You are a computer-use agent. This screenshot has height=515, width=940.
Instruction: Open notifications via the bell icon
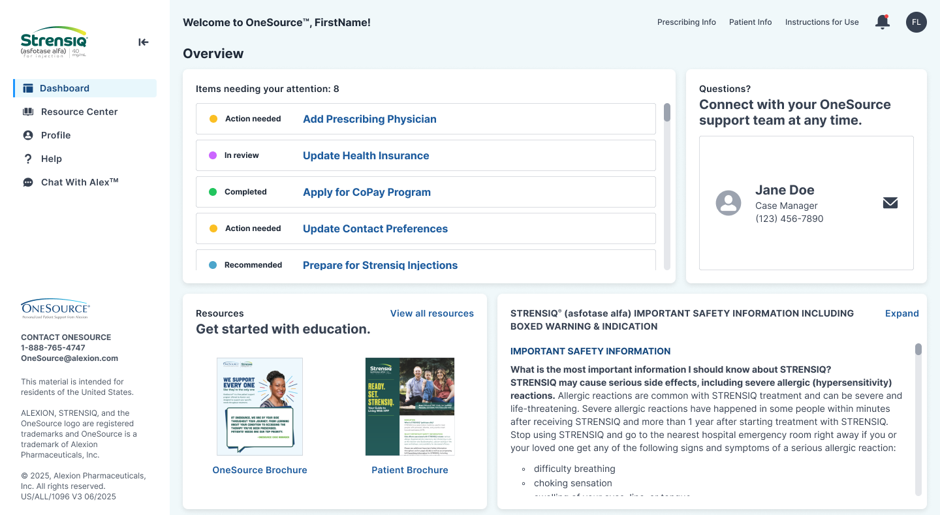coord(882,22)
